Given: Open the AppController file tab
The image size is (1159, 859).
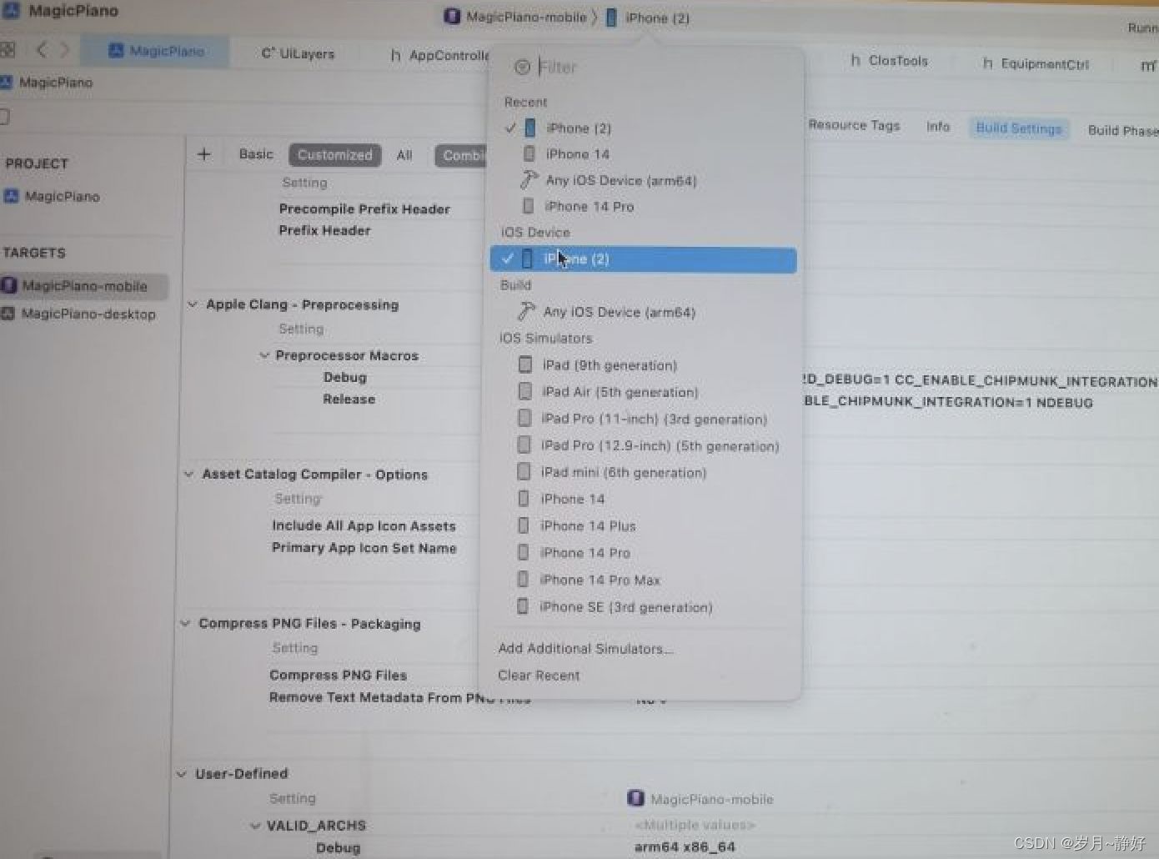Looking at the screenshot, I should click(440, 55).
